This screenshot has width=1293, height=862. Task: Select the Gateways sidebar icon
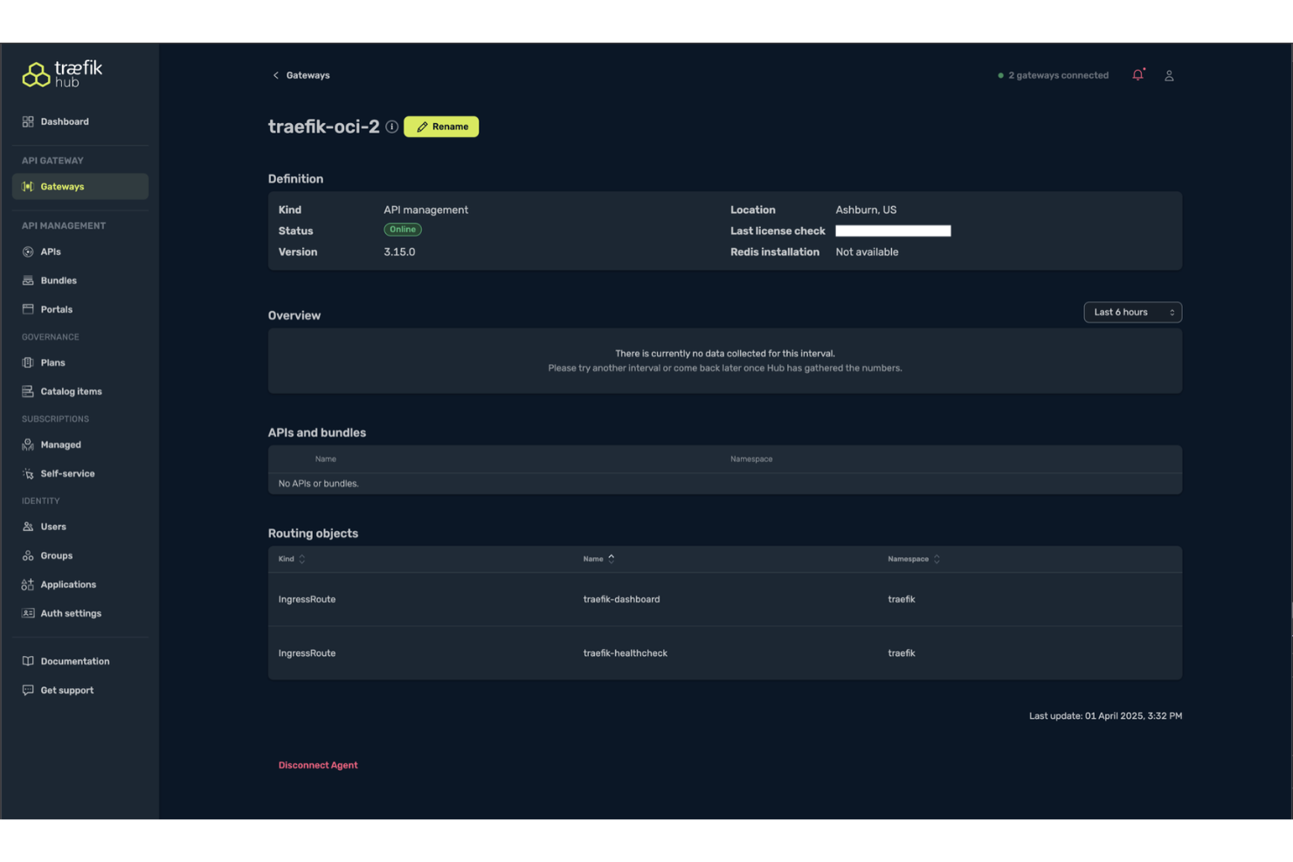coord(28,187)
